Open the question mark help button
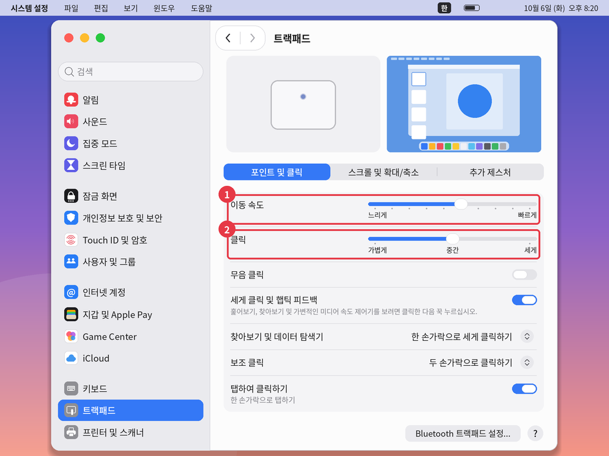 [535, 433]
